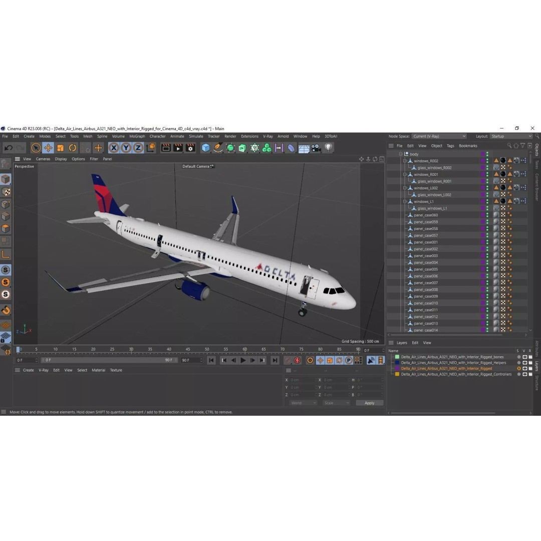The height and width of the screenshot is (541, 541).
Task: Select the Live Selection tool
Action: (36, 148)
